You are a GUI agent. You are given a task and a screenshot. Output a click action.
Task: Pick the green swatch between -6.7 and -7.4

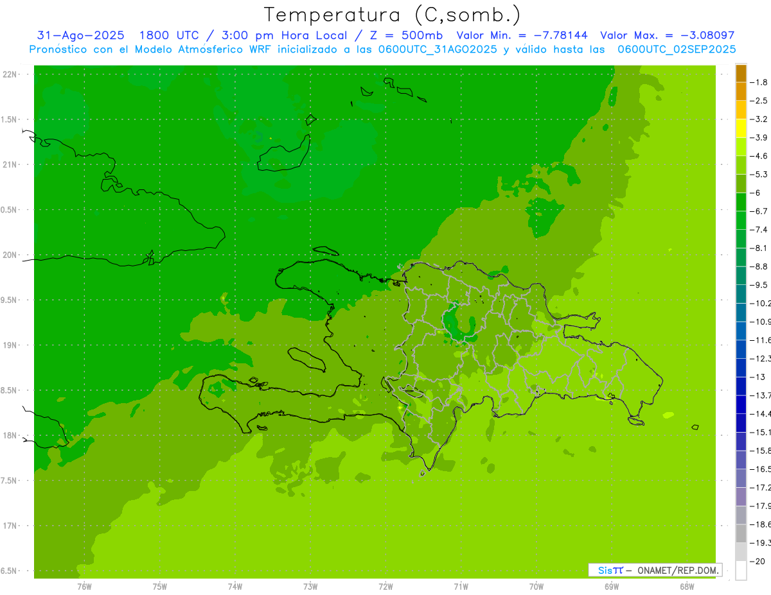pos(741,220)
